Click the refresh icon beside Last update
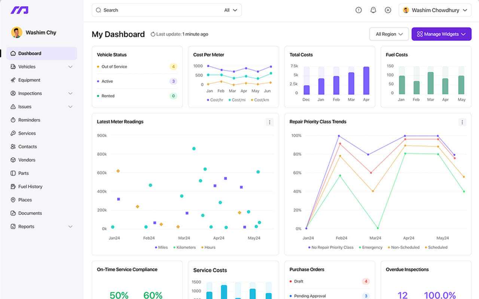This screenshot has width=479, height=299. click(153, 34)
